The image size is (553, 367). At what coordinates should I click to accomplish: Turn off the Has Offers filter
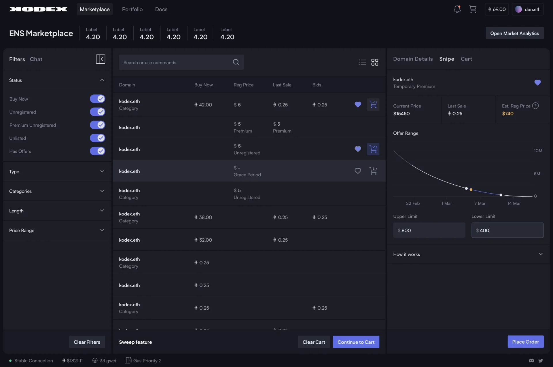pos(97,151)
